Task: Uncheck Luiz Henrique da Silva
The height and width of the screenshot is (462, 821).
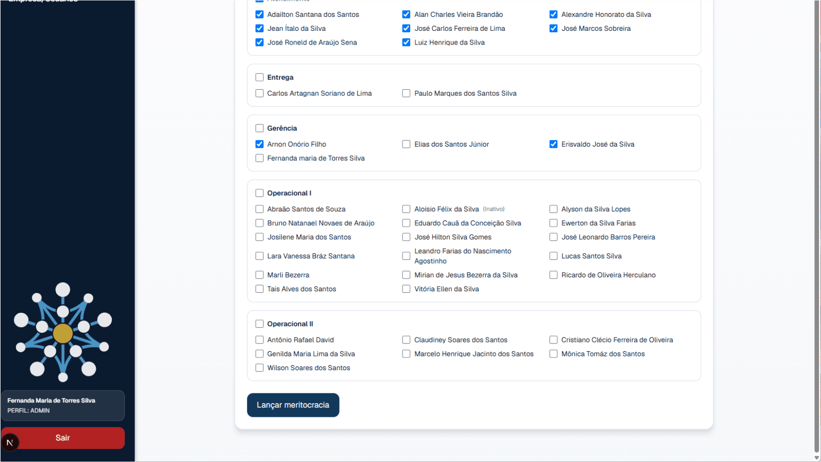Action: pyautogui.click(x=406, y=42)
